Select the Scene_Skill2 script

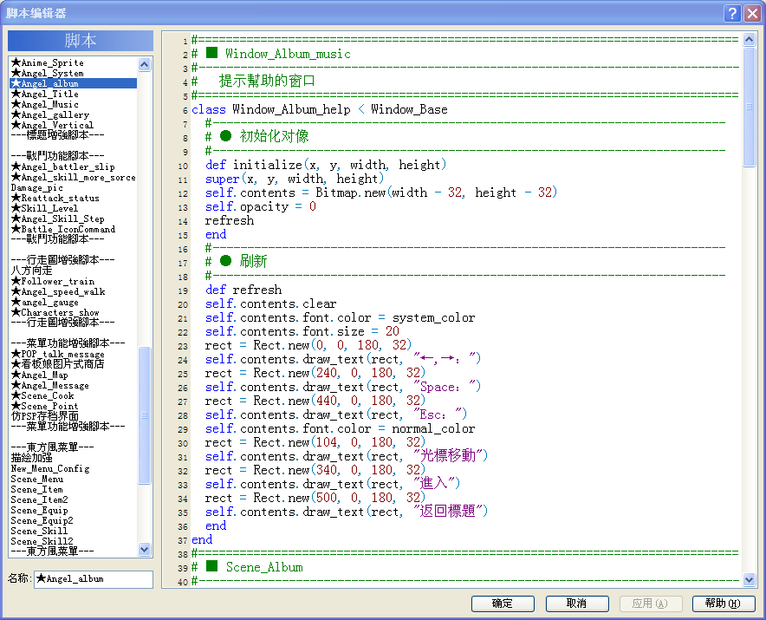[x=74, y=541]
